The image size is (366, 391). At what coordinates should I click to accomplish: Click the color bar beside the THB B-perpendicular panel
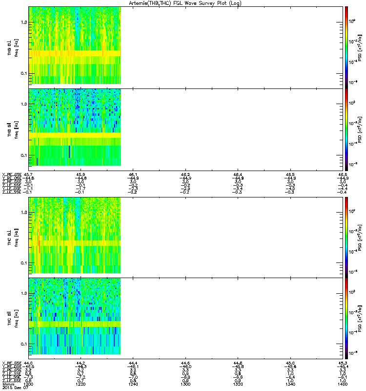click(x=346, y=47)
